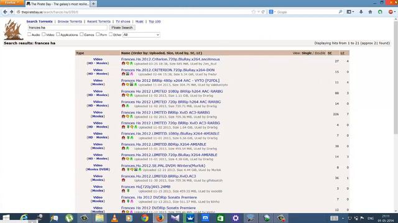
Task: Click the ENG language indicator in tray
Action: [x=371, y=218]
